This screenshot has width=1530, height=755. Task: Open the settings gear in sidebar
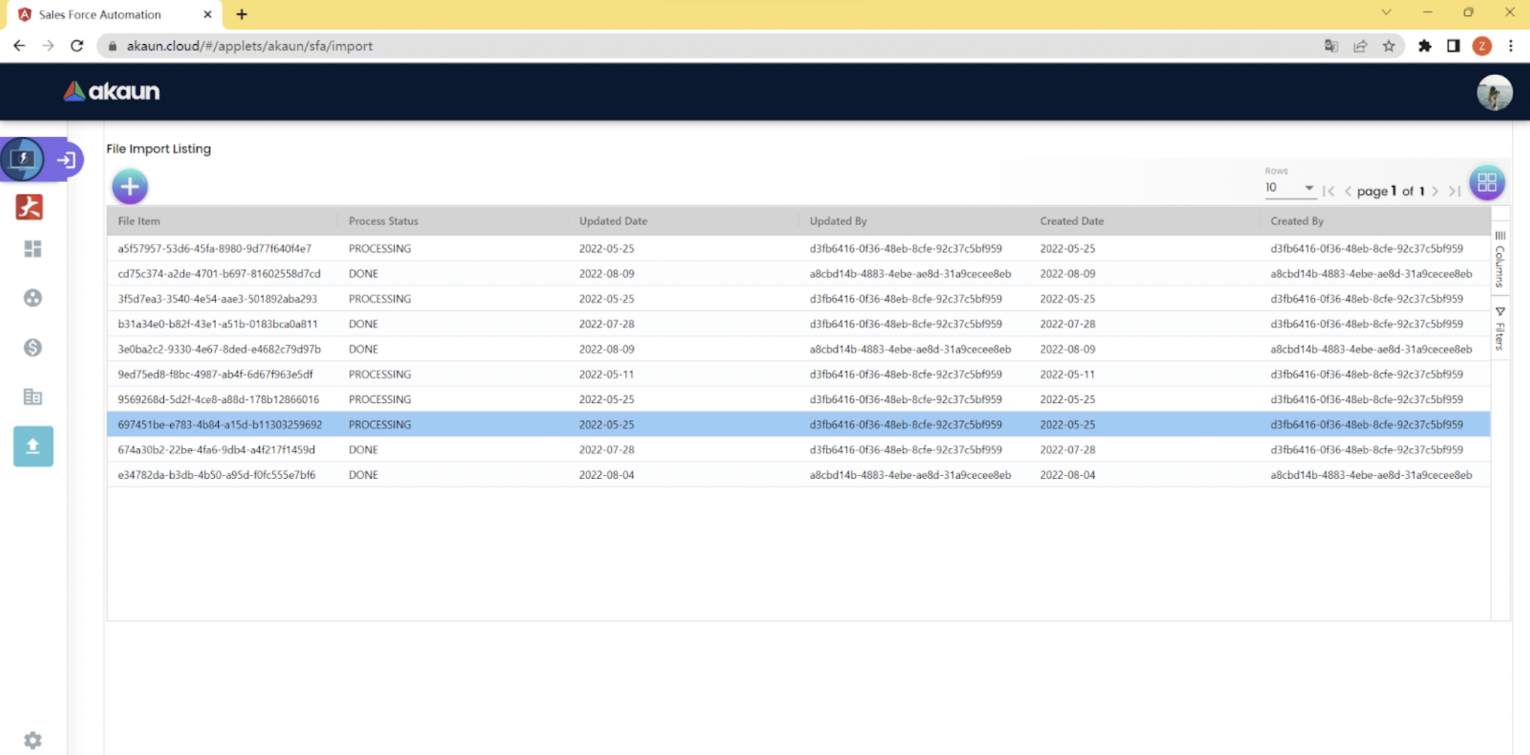point(33,740)
